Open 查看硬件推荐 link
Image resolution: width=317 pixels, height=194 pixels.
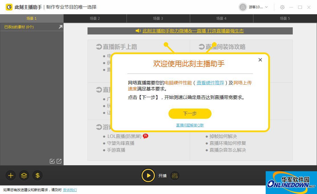210,83
